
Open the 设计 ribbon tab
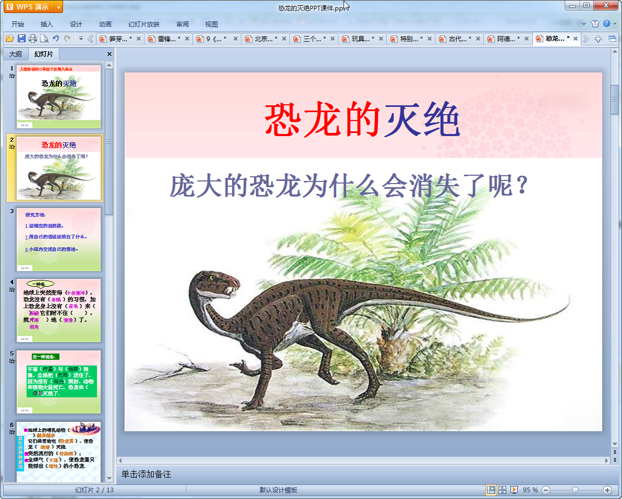76,24
